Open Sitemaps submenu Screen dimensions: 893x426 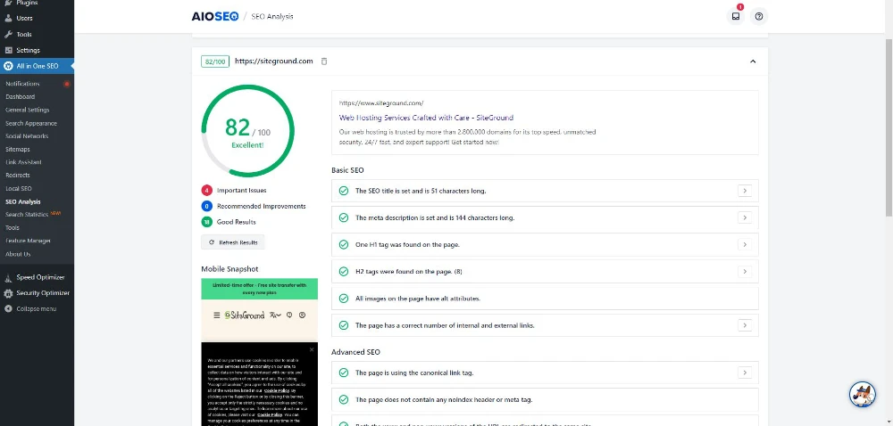18,150
